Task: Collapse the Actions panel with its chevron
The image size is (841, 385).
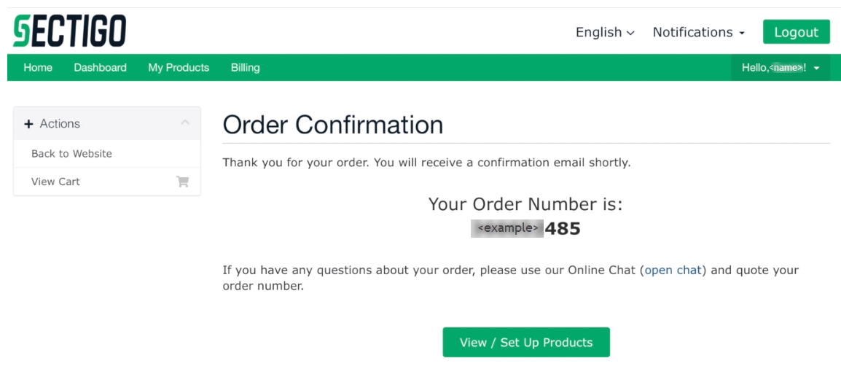Action: pyautogui.click(x=185, y=122)
